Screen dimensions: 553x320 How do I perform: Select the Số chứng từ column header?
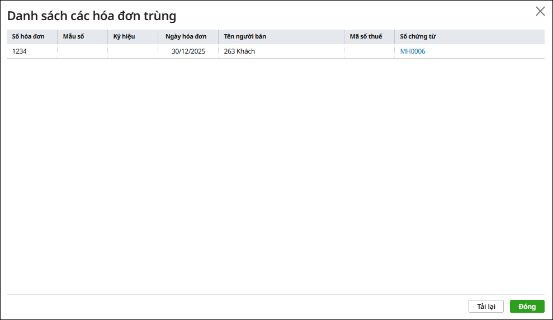(470, 36)
